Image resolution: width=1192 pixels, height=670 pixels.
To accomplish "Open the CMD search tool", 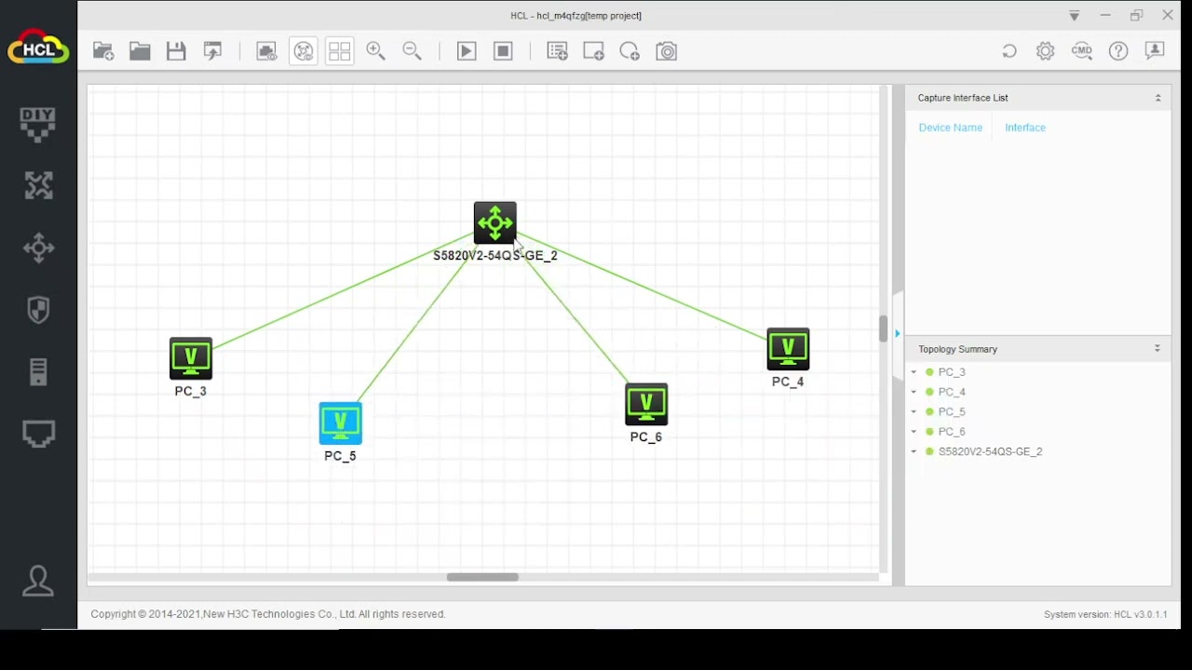I will click(x=1082, y=51).
